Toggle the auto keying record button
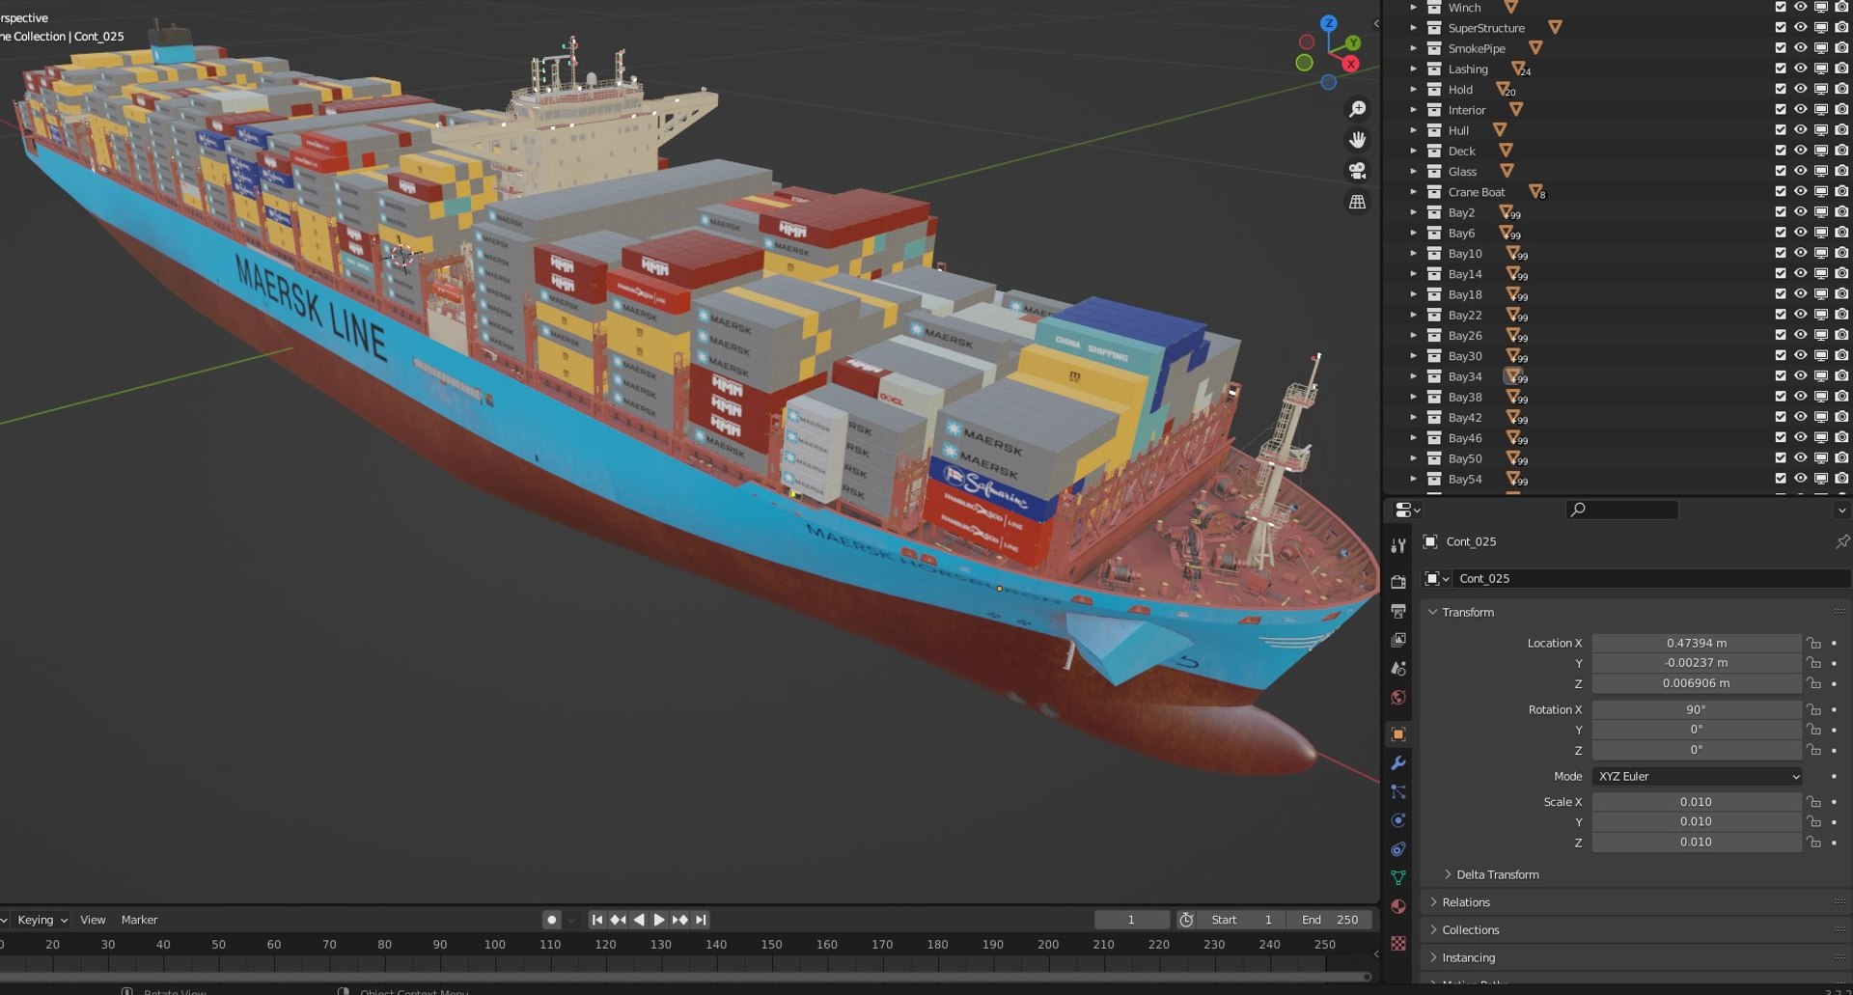This screenshot has width=1853, height=995. (551, 920)
